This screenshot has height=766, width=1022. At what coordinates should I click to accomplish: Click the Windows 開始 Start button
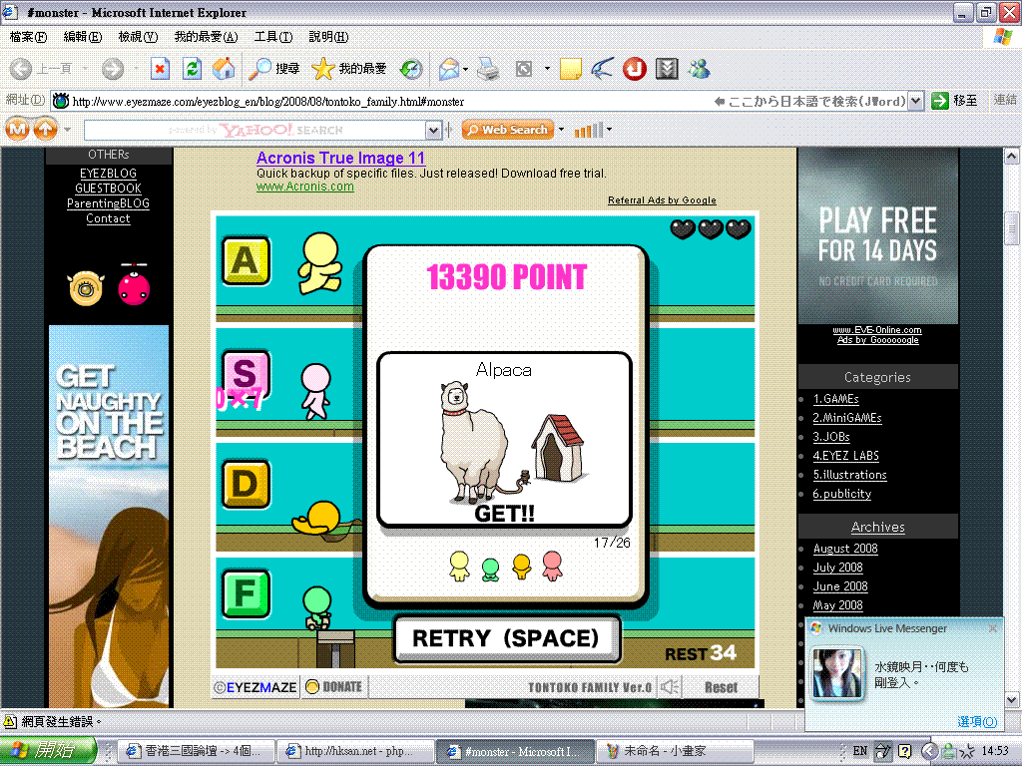pos(48,750)
